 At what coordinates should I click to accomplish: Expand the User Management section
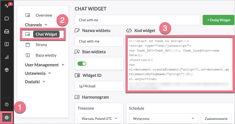[x=44, y=65]
